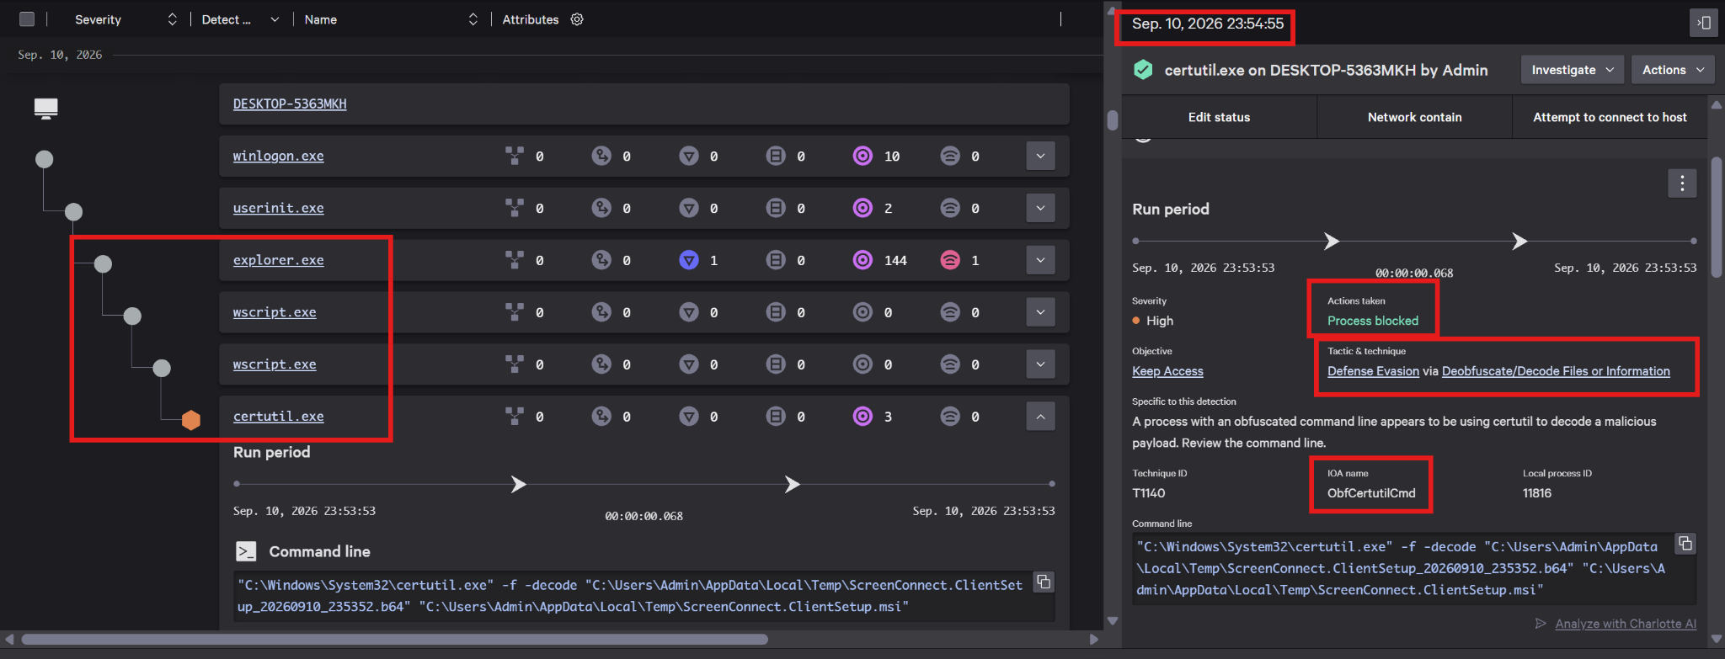Open winlogon.exe process link
1725x659 pixels.
pos(278,156)
